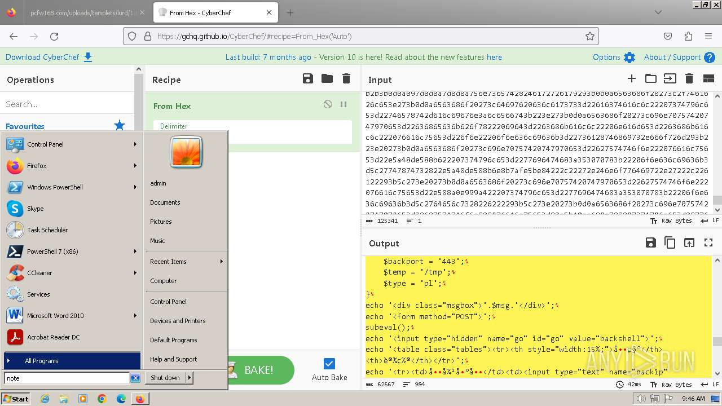Open Microsoft Edge from the taskbar

[121, 399]
